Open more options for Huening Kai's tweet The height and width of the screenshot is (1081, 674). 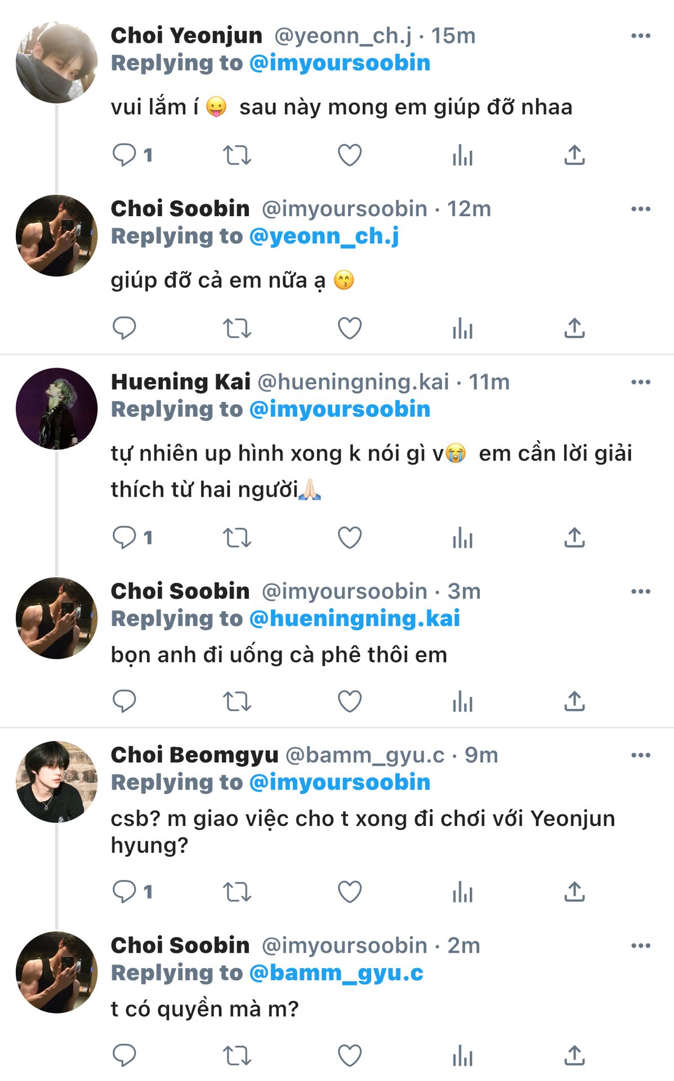[x=641, y=382]
